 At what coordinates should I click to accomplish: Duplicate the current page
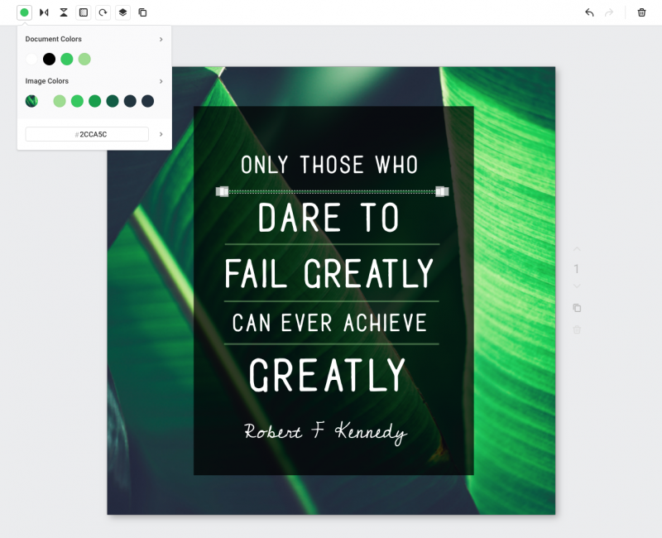(577, 307)
